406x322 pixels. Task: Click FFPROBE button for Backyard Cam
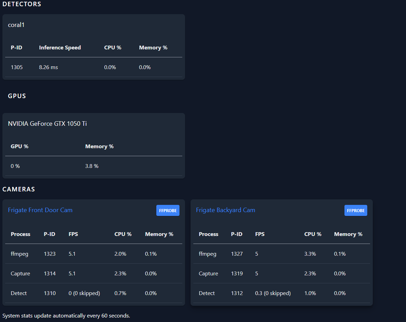pos(356,210)
